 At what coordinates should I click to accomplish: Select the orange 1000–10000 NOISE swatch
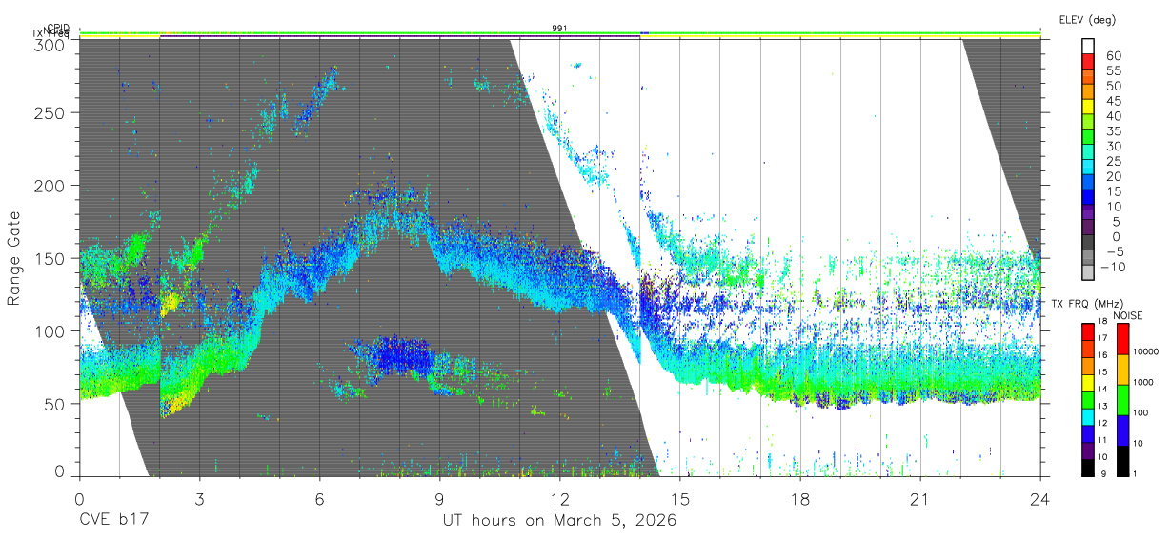pyautogui.click(x=1123, y=370)
